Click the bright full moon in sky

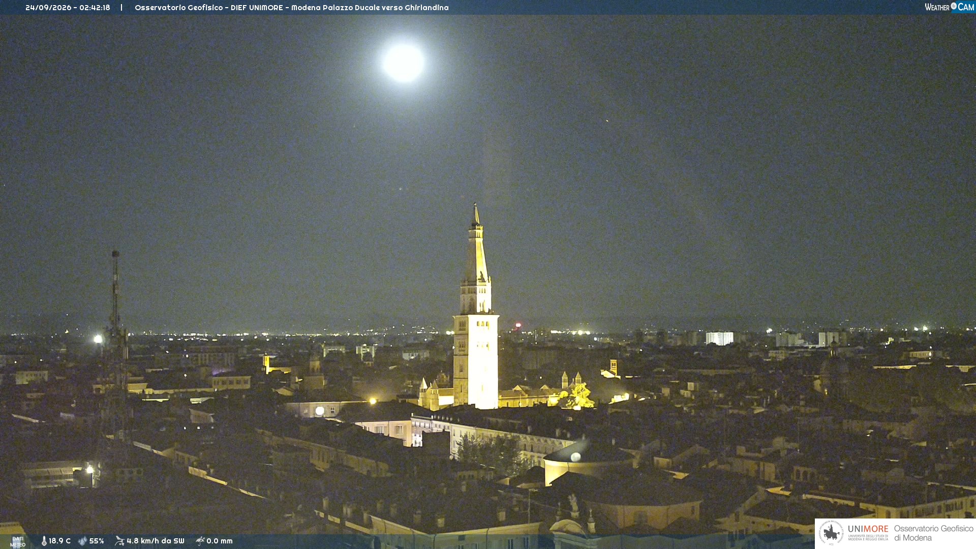click(403, 62)
